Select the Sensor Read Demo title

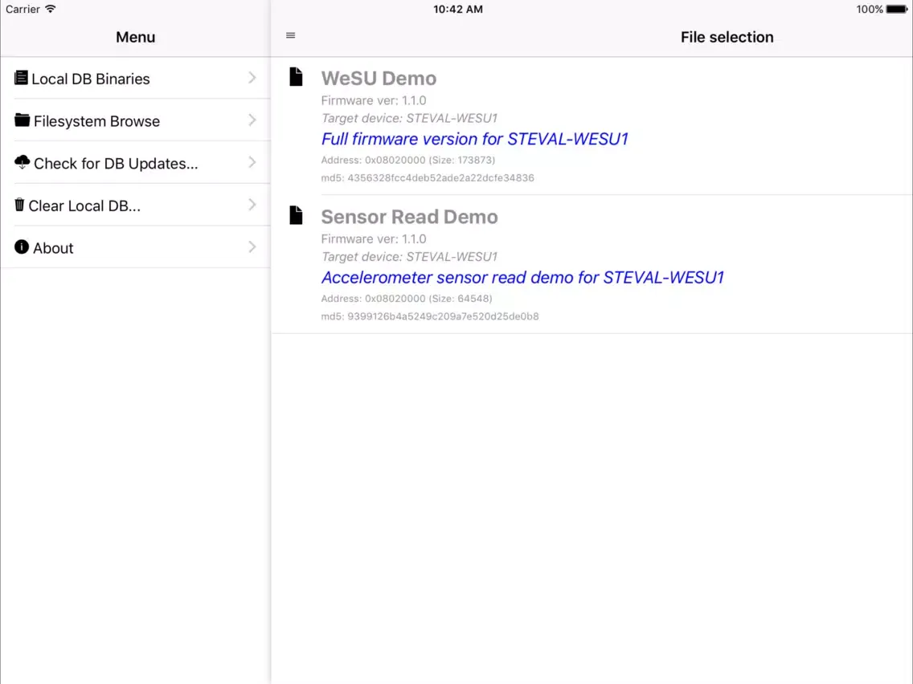409,217
